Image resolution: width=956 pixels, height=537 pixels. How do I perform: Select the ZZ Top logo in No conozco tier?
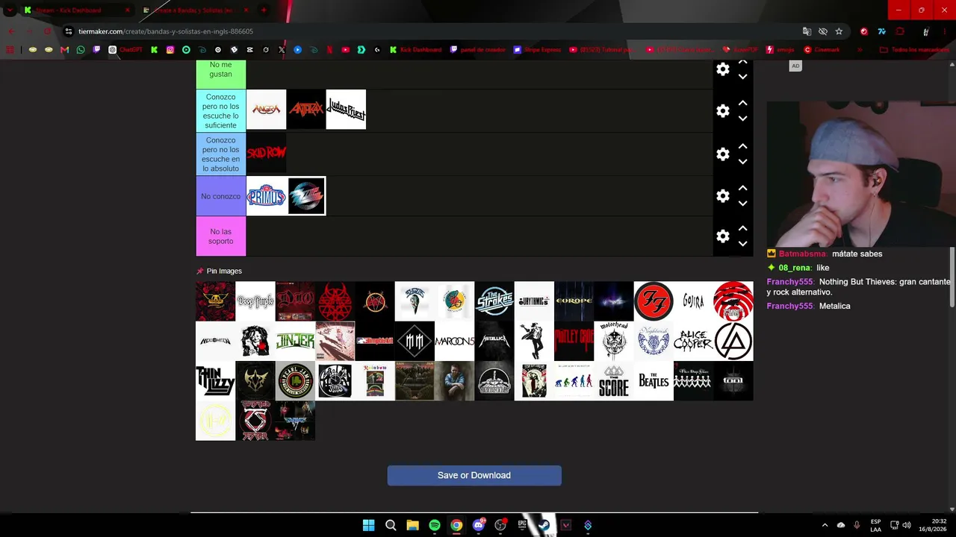coord(306,196)
